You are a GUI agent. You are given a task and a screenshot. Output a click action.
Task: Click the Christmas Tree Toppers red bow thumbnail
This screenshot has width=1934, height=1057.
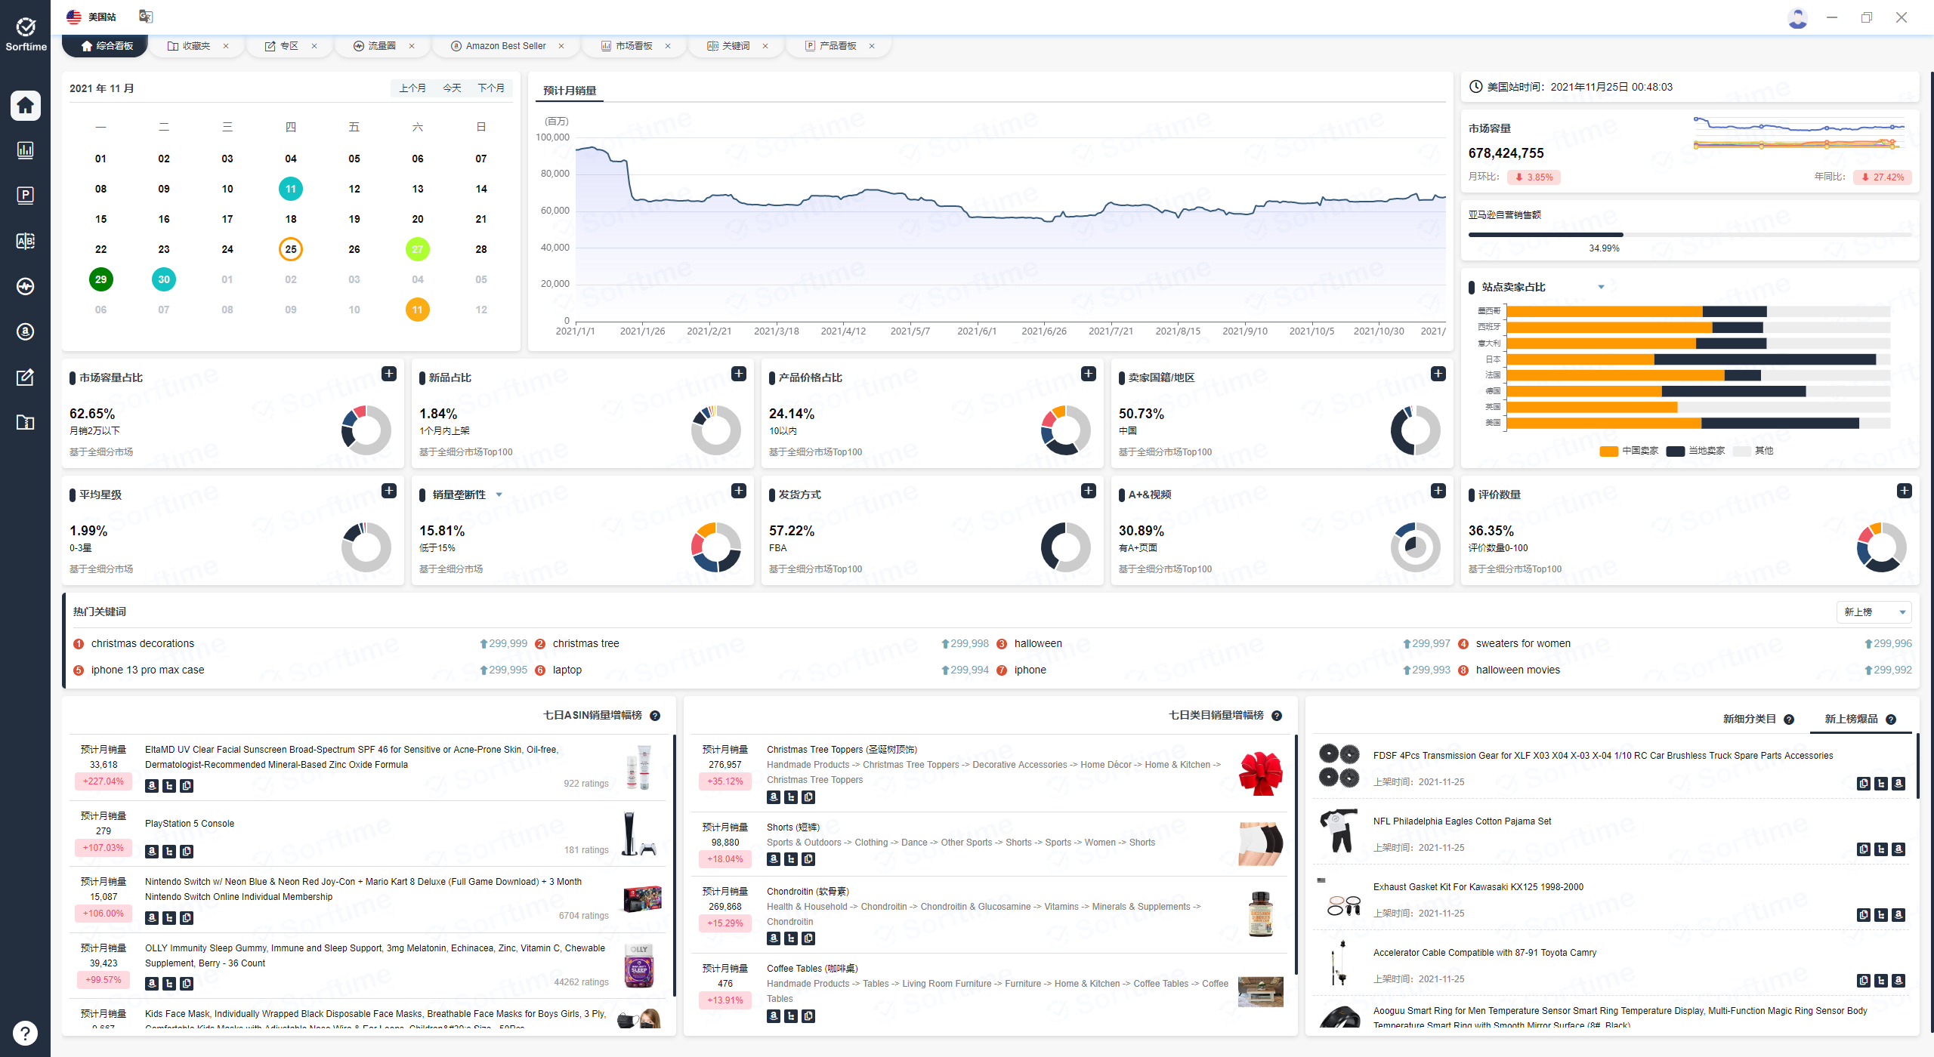point(1261,773)
